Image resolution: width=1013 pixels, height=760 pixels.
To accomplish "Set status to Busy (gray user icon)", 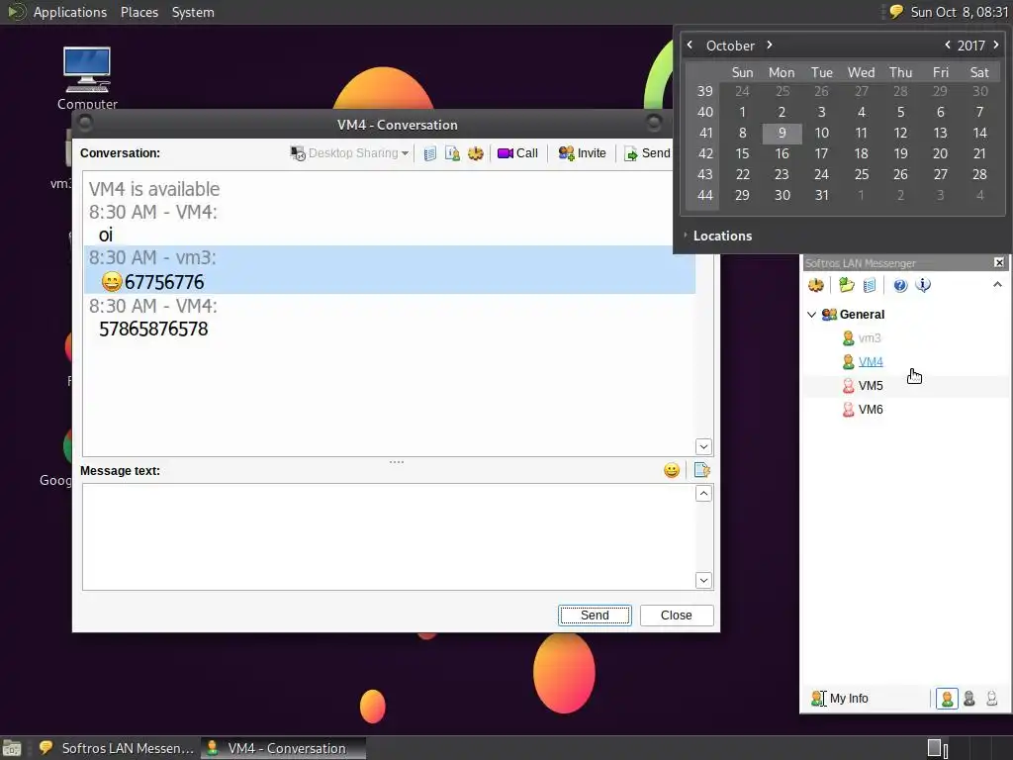I will pyautogui.click(x=969, y=698).
